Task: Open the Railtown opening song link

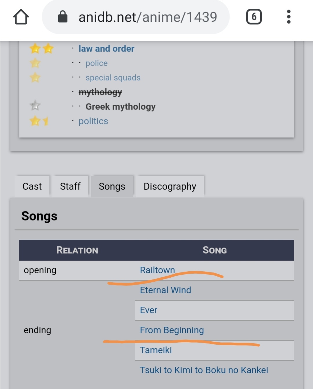Action: point(157,270)
